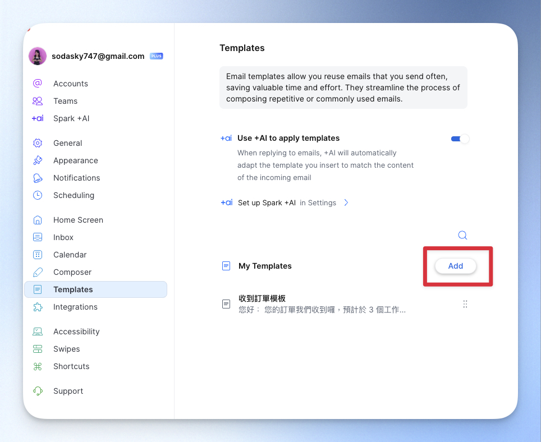Disable the Use +AI to apply templates switch
Image resolution: width=541 pixels, height=442 pixels.
click(x=460, y=139)
